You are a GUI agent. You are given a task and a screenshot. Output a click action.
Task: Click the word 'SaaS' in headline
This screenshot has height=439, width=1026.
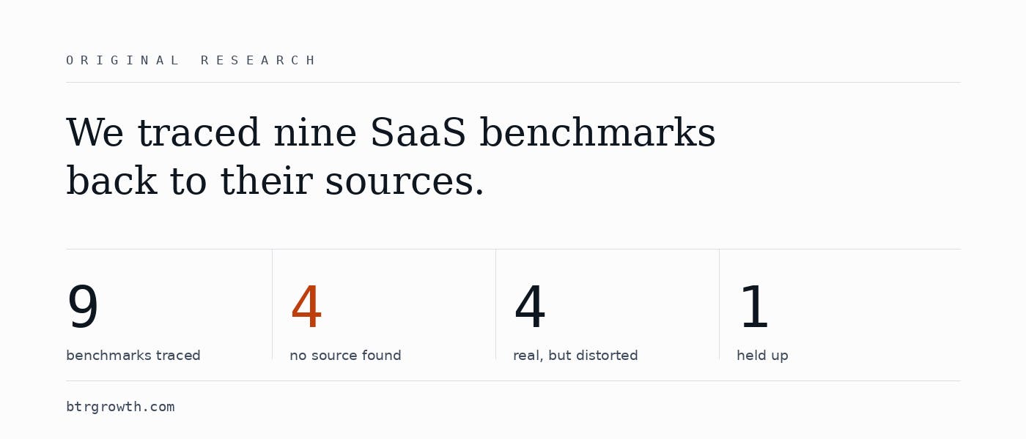pos(418,134)
